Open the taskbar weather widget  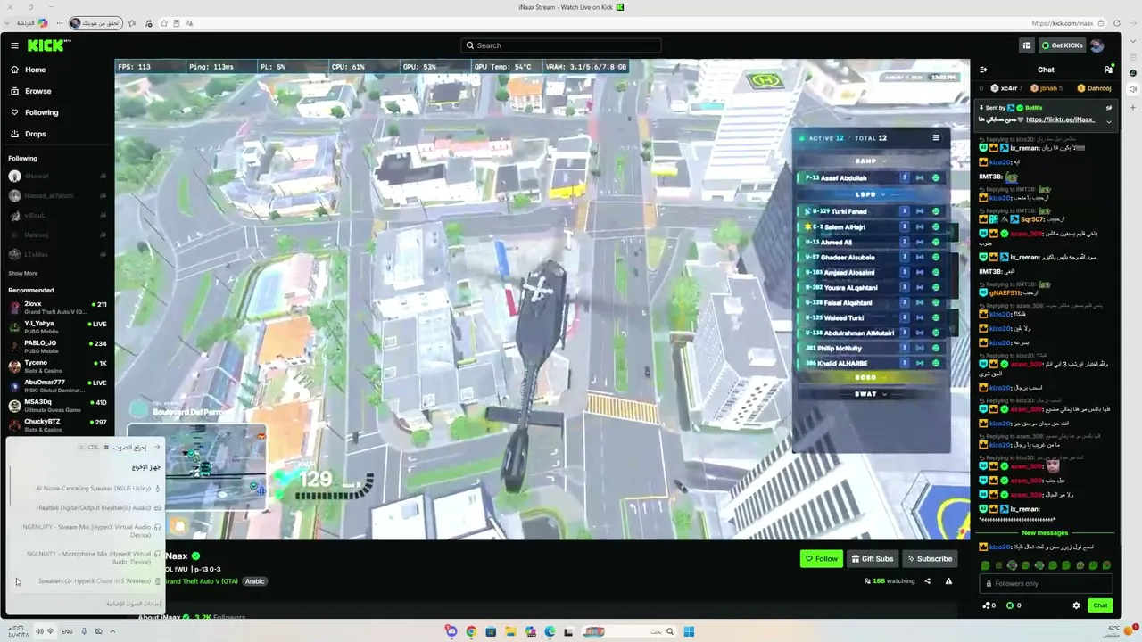point(1122,630)
